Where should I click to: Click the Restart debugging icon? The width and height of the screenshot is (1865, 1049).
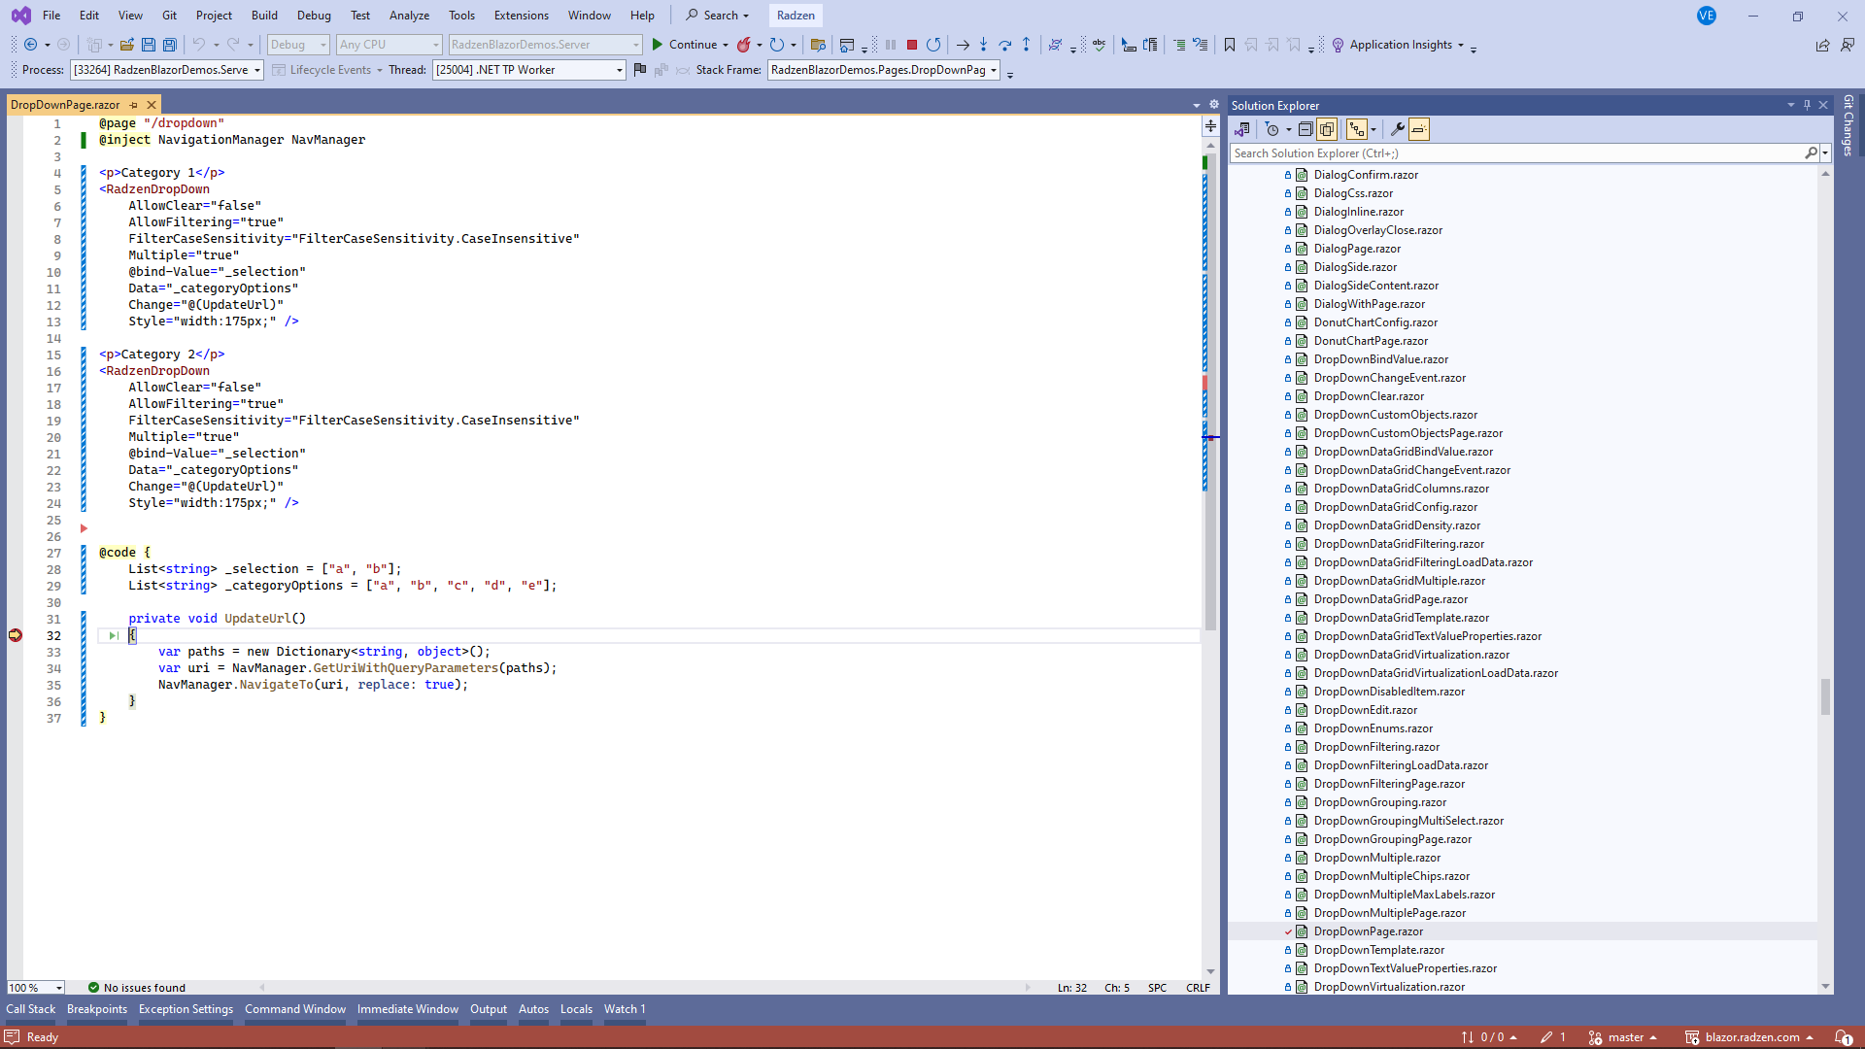tap(933, 45)
